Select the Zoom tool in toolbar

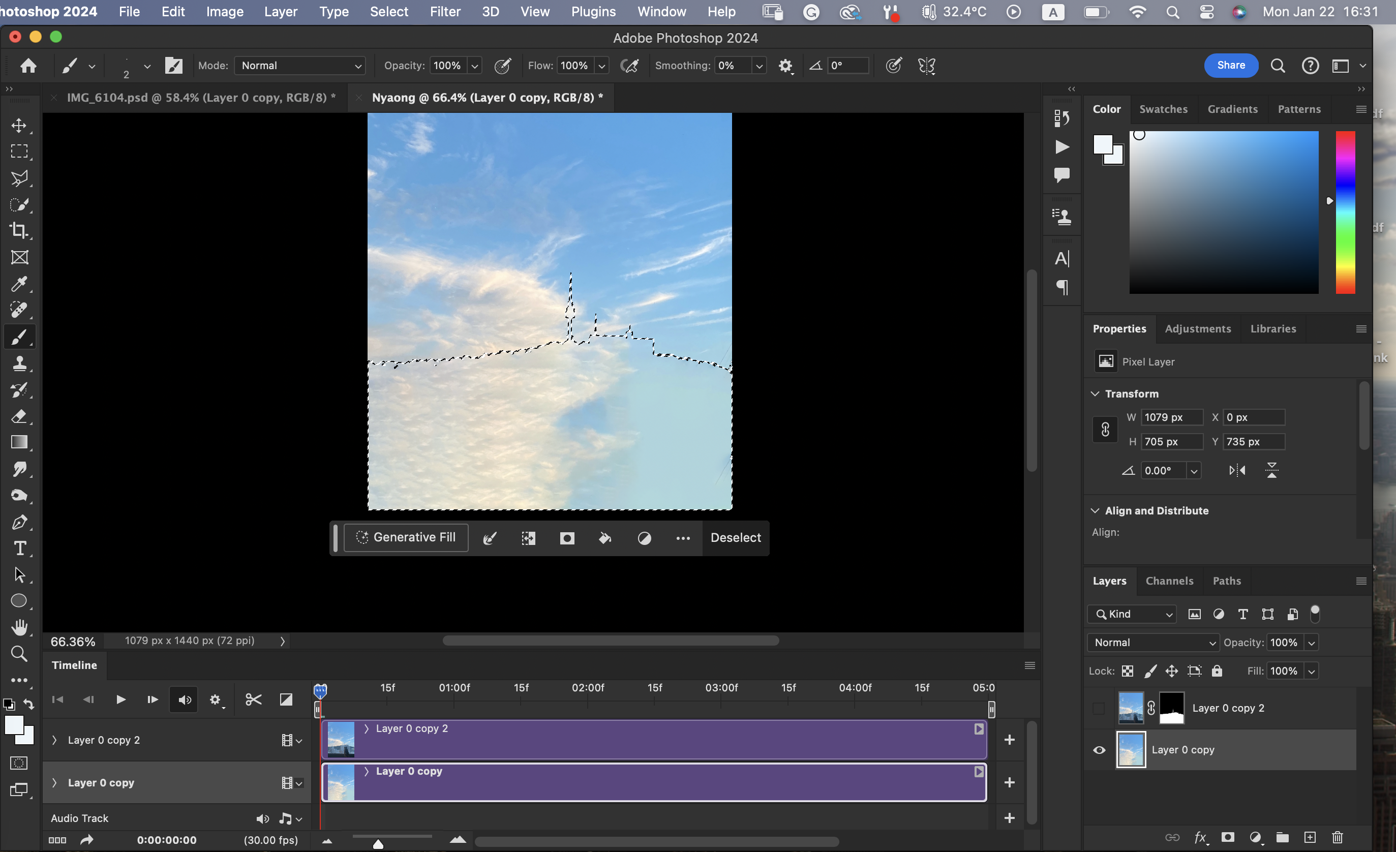coord(19,654)
